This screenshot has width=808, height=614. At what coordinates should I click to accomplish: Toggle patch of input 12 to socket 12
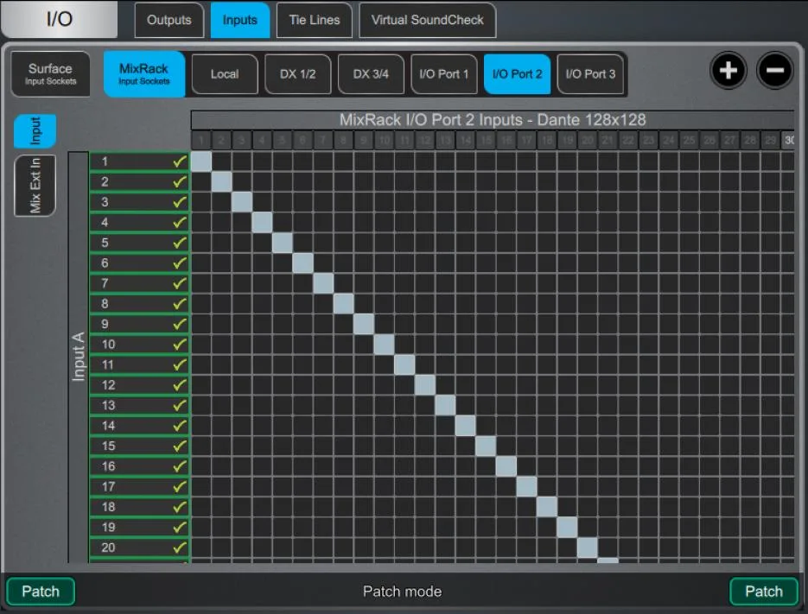[424, 385]
